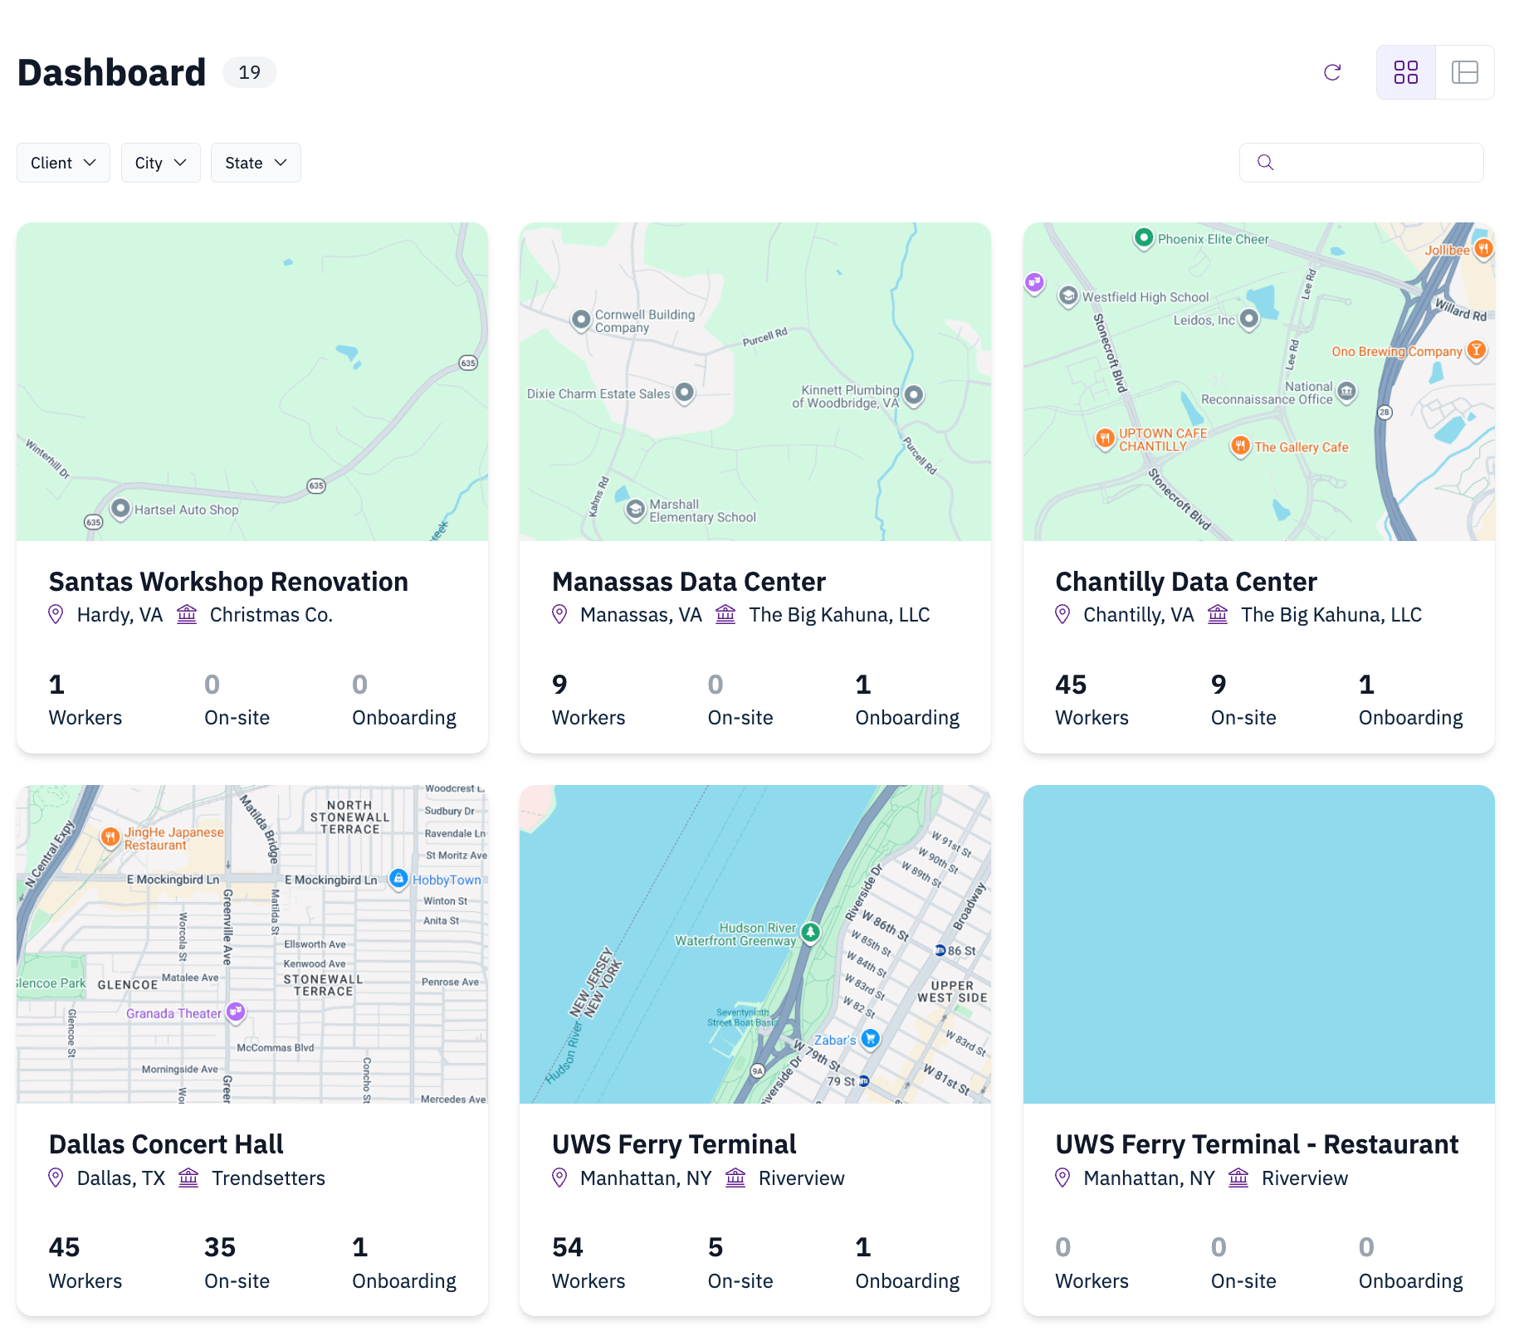Click location pin icon beside Manassas, VA
Image resolution: width=1519 pixels, height=1341 pixels.
tap(559, 615)
